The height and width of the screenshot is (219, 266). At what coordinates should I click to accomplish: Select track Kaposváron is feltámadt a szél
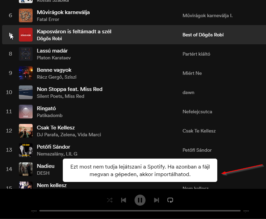[x=74, y=32]
